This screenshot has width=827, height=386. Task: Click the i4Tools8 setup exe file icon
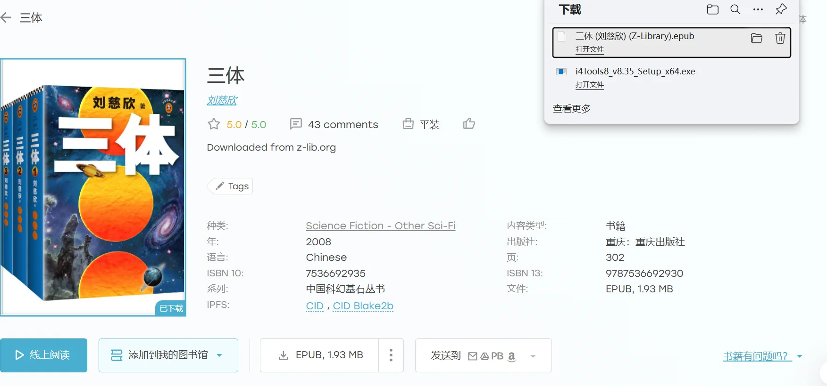tap(561, 72)
